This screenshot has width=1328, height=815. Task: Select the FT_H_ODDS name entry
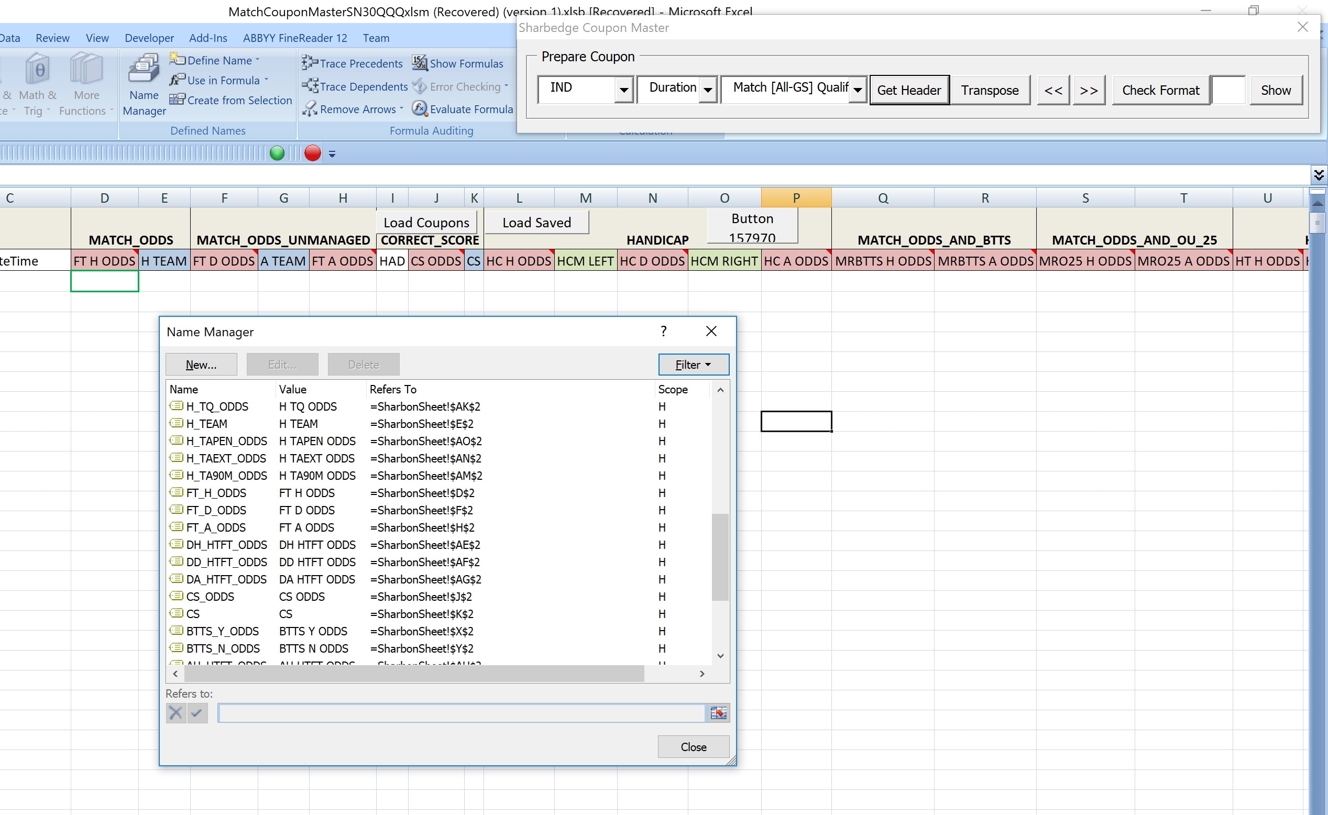click(x=216, y=493)
